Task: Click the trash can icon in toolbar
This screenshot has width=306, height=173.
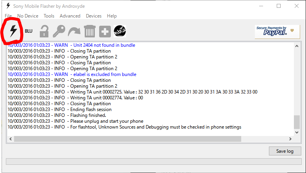Action: point(90,31)
